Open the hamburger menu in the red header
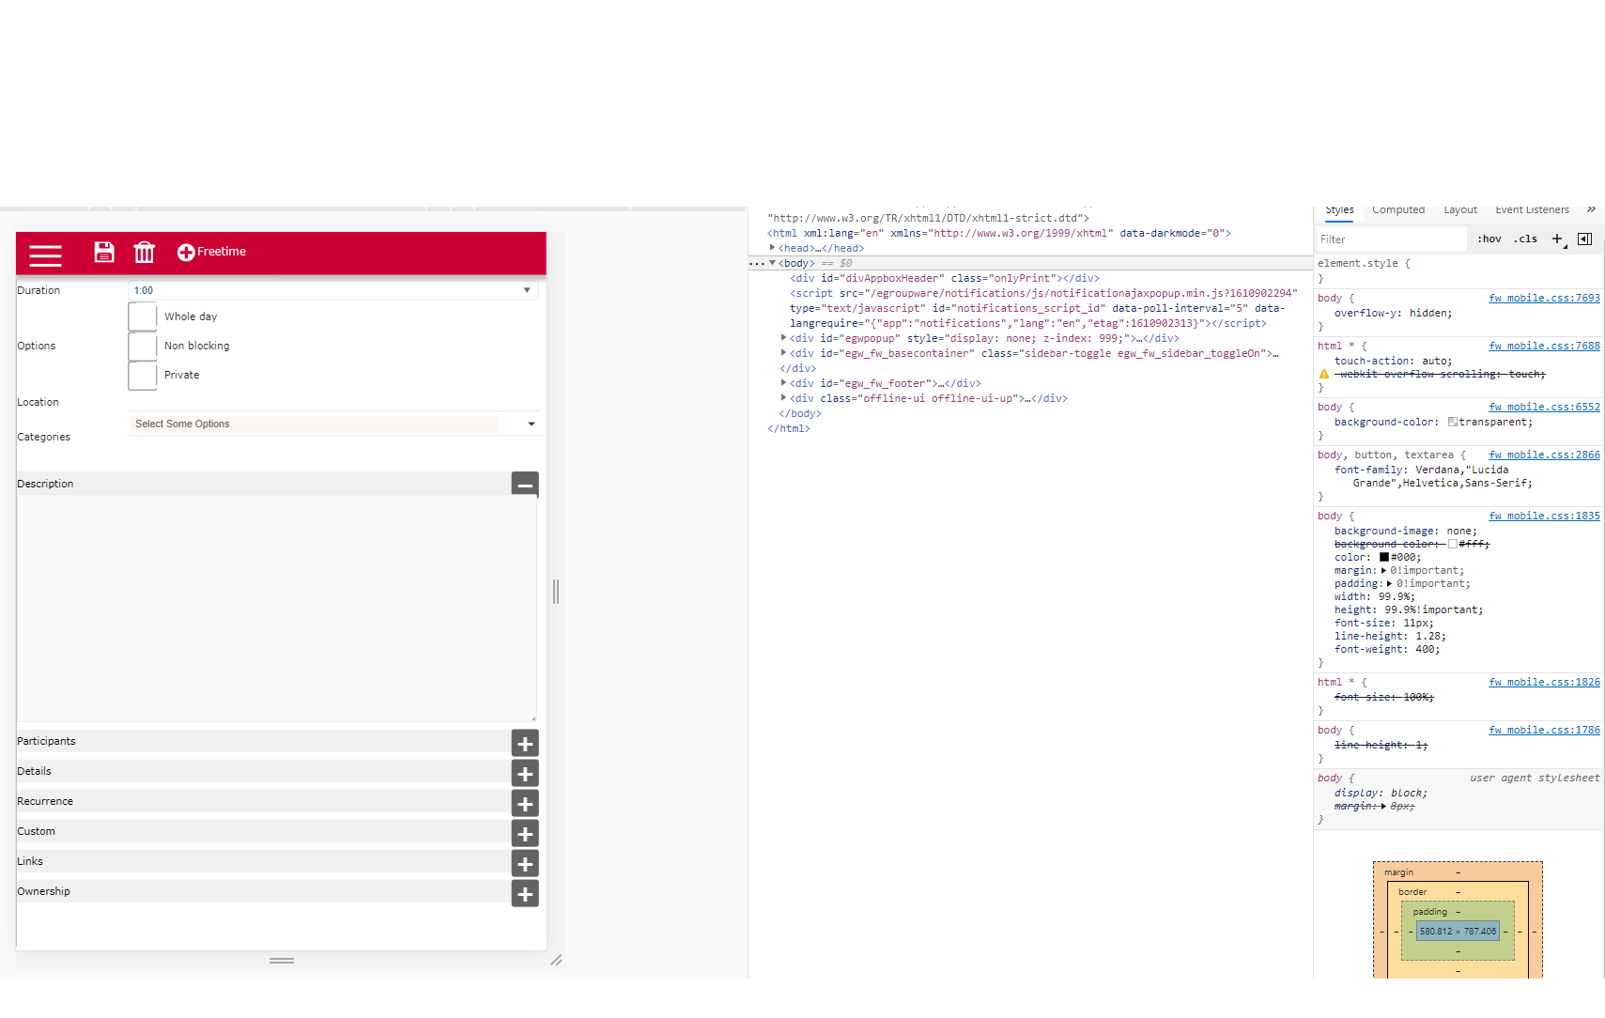Screen dimensions: 1605x1018 pos(45,254)
